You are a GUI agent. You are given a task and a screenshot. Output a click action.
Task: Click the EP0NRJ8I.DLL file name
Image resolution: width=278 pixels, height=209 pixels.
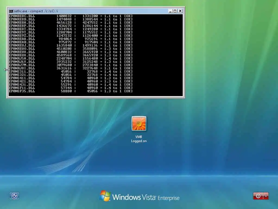[x=22, y=68]
